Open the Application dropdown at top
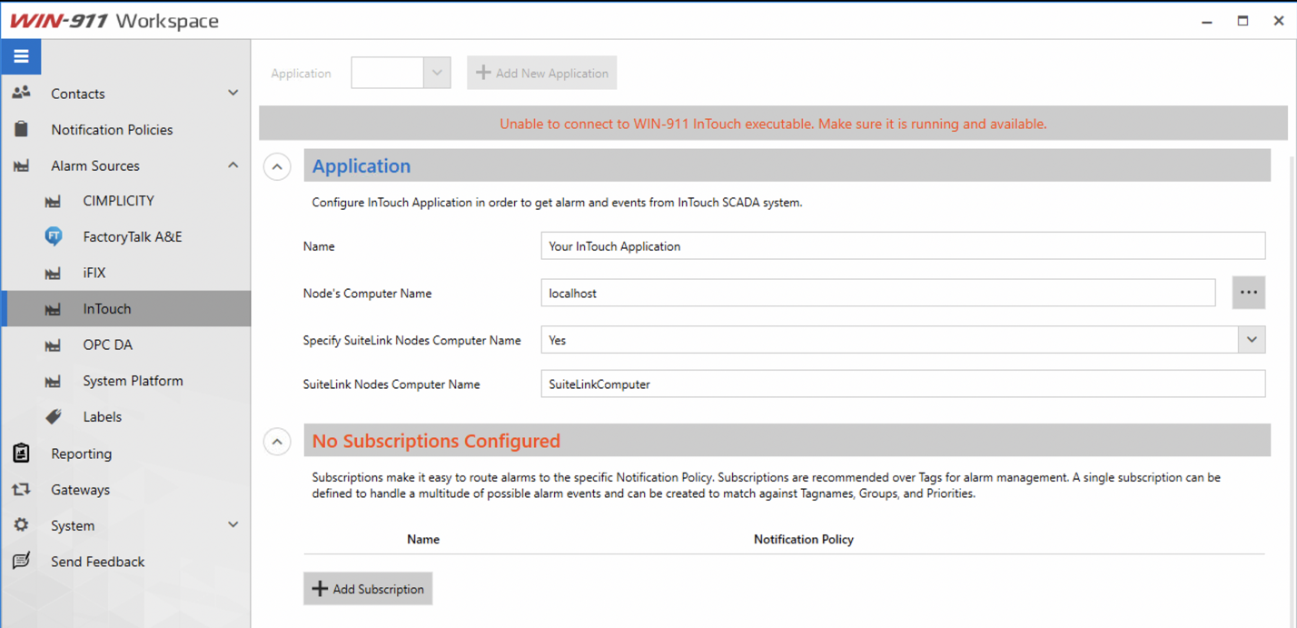 click(x=437, y=73)
